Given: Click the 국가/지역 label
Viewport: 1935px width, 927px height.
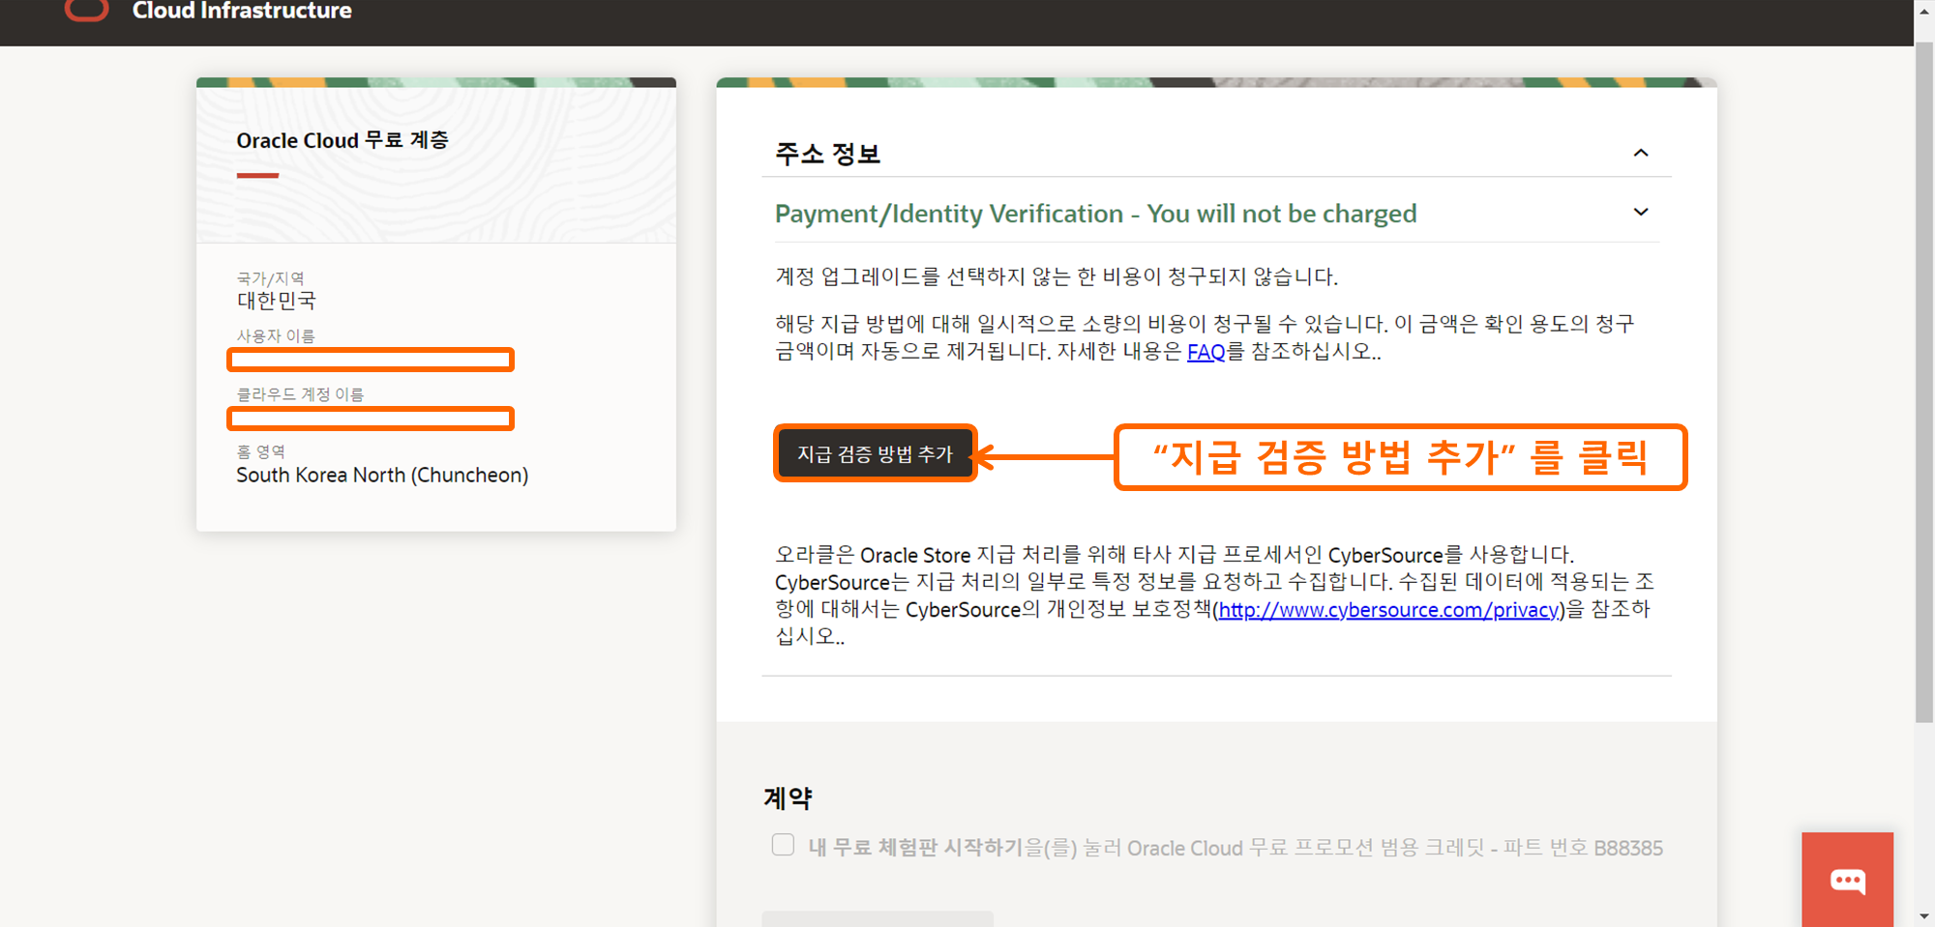Looking at the screenshot, I should [x=271, y=278].
